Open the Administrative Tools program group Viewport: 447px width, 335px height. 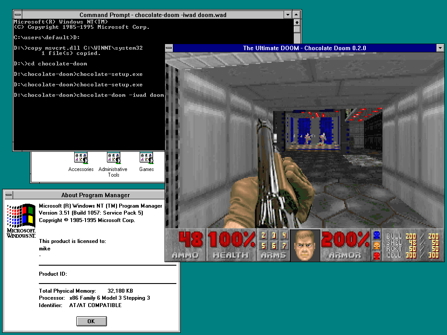[x=113, y=158]
